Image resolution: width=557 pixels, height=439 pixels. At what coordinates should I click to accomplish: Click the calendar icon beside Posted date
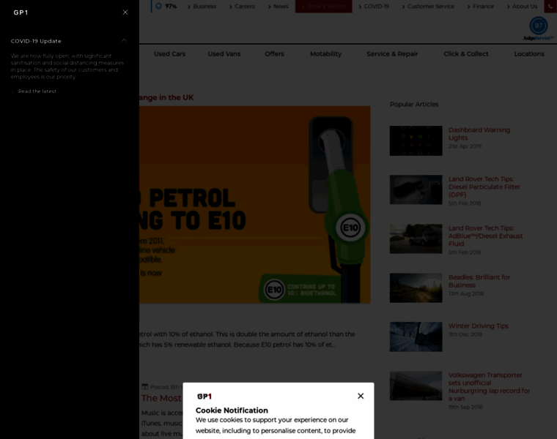point(144,386)
